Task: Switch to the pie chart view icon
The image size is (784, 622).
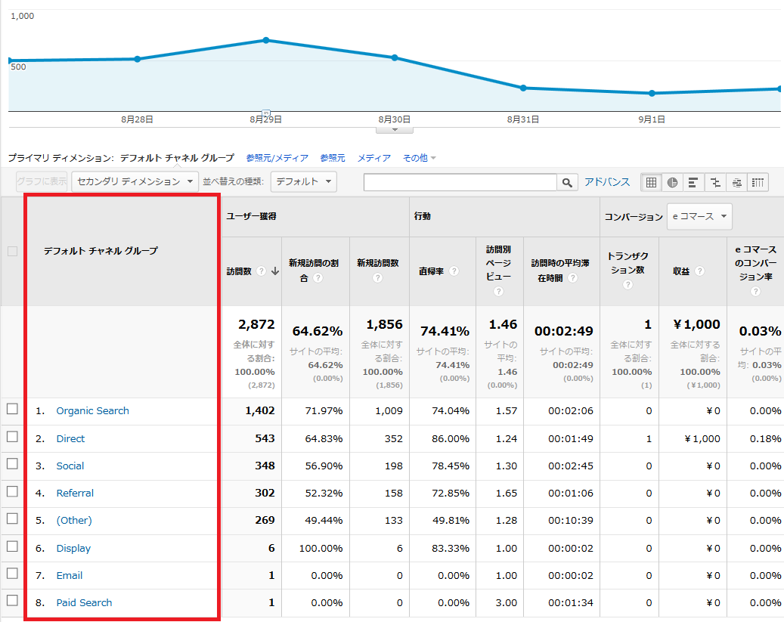Action: click(672, 182)
